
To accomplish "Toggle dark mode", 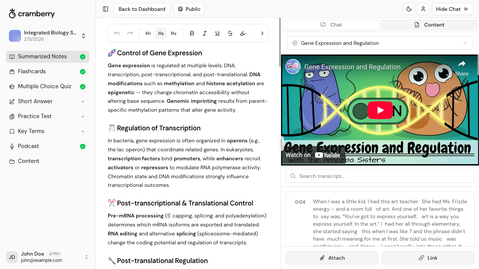I will [409, 9].
